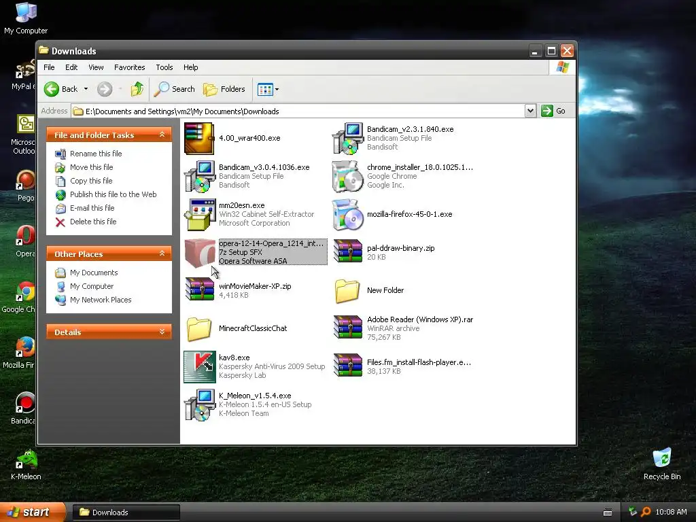This screenshot has height=522, width=696.
Task: Click Copy this file
Action: coord(91,181)
